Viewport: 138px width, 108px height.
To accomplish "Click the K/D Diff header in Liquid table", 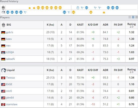I will point(93,70).
